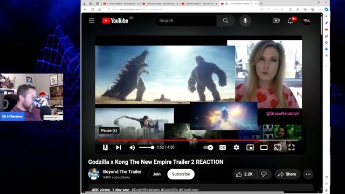Open the YouTube hamburger guide menu
The height and width of the screenshot is (194, 345).
pos(92,20)
